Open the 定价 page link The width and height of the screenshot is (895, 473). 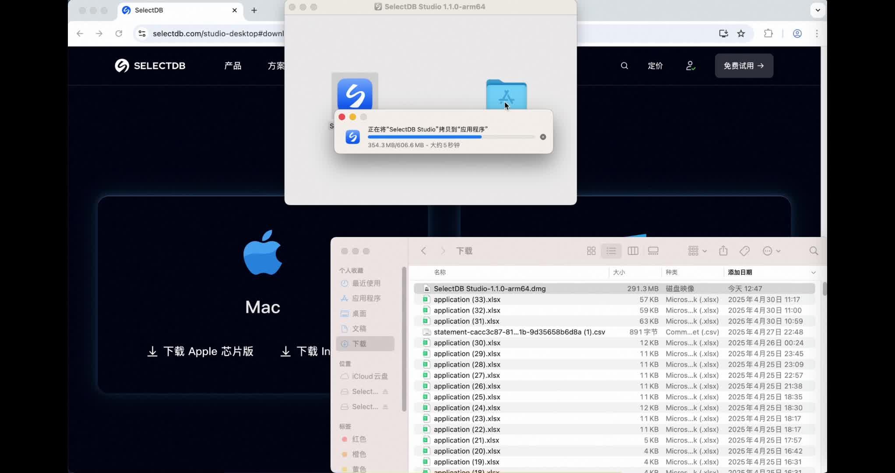[655, 66]
